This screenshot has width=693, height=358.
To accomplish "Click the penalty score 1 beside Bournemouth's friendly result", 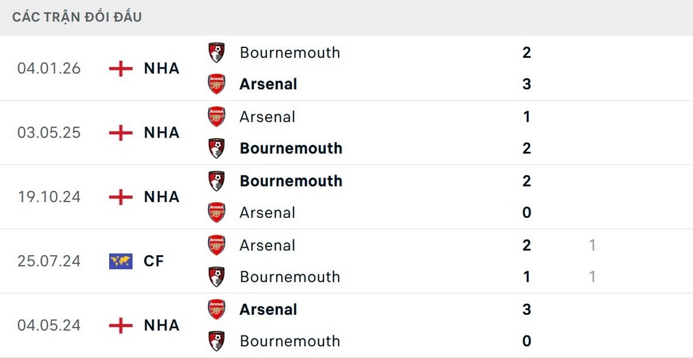I will pyautogui.click(x=593, y=277).
